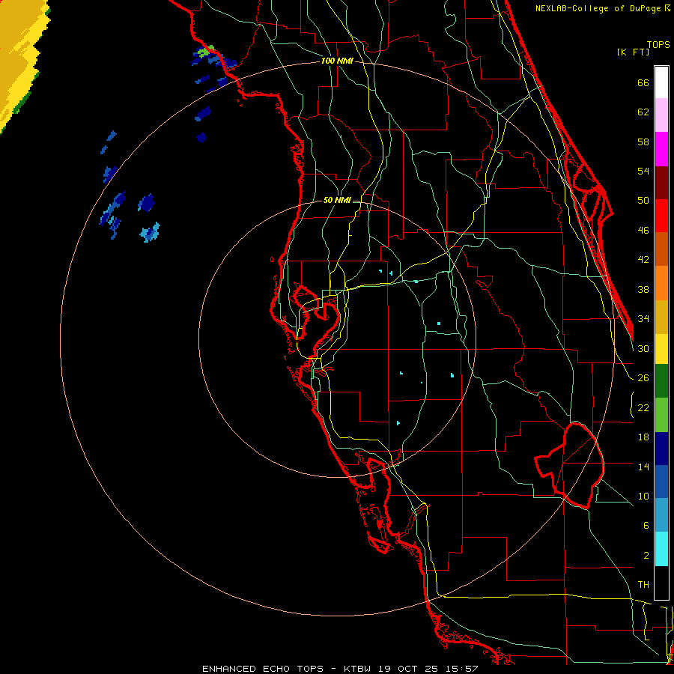Image resolution: width=674 pixels, height=674 pixels.
Task: Click the NEXLAB-College of DuPage credit text
Action: tap(603, 8)
